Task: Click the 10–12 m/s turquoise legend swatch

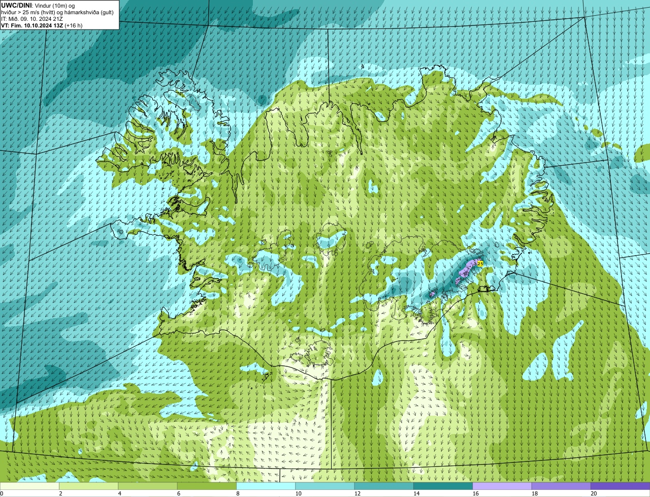Action: pyautogui.click(x=325, y=486)
